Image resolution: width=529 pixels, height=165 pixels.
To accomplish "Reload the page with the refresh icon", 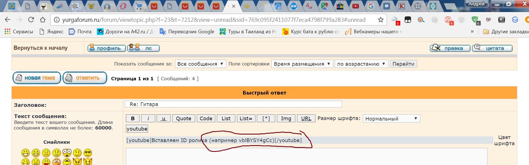I will point(31,20).
